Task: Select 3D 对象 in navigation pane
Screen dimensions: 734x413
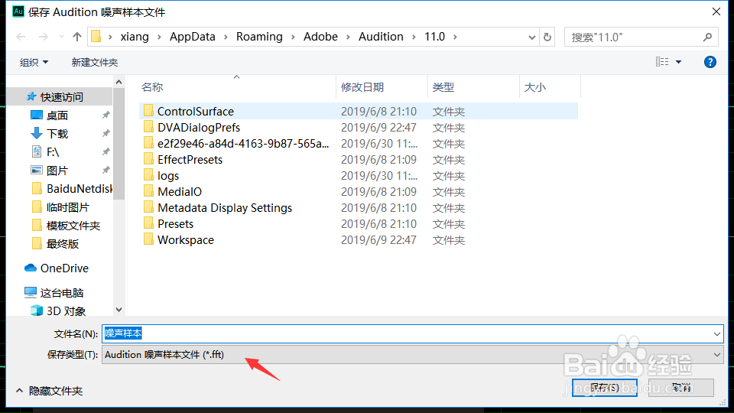Action: click(x=66, y=311)
